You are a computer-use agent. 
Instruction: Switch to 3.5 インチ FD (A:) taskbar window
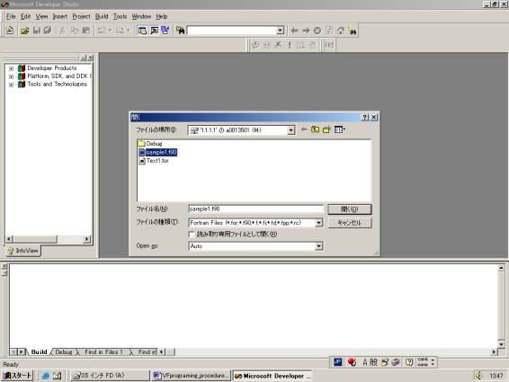point(111,376)
